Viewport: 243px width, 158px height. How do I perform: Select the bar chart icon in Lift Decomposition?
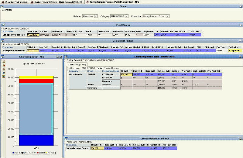4,65
